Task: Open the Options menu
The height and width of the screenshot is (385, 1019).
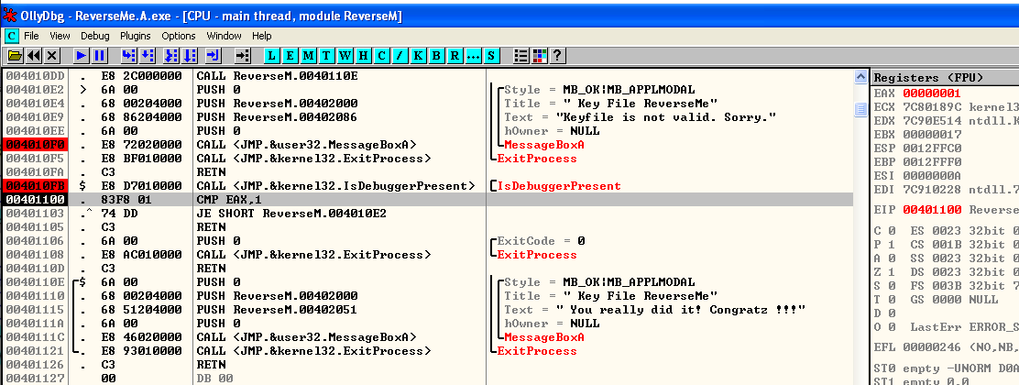Action: tap(179, 36)
